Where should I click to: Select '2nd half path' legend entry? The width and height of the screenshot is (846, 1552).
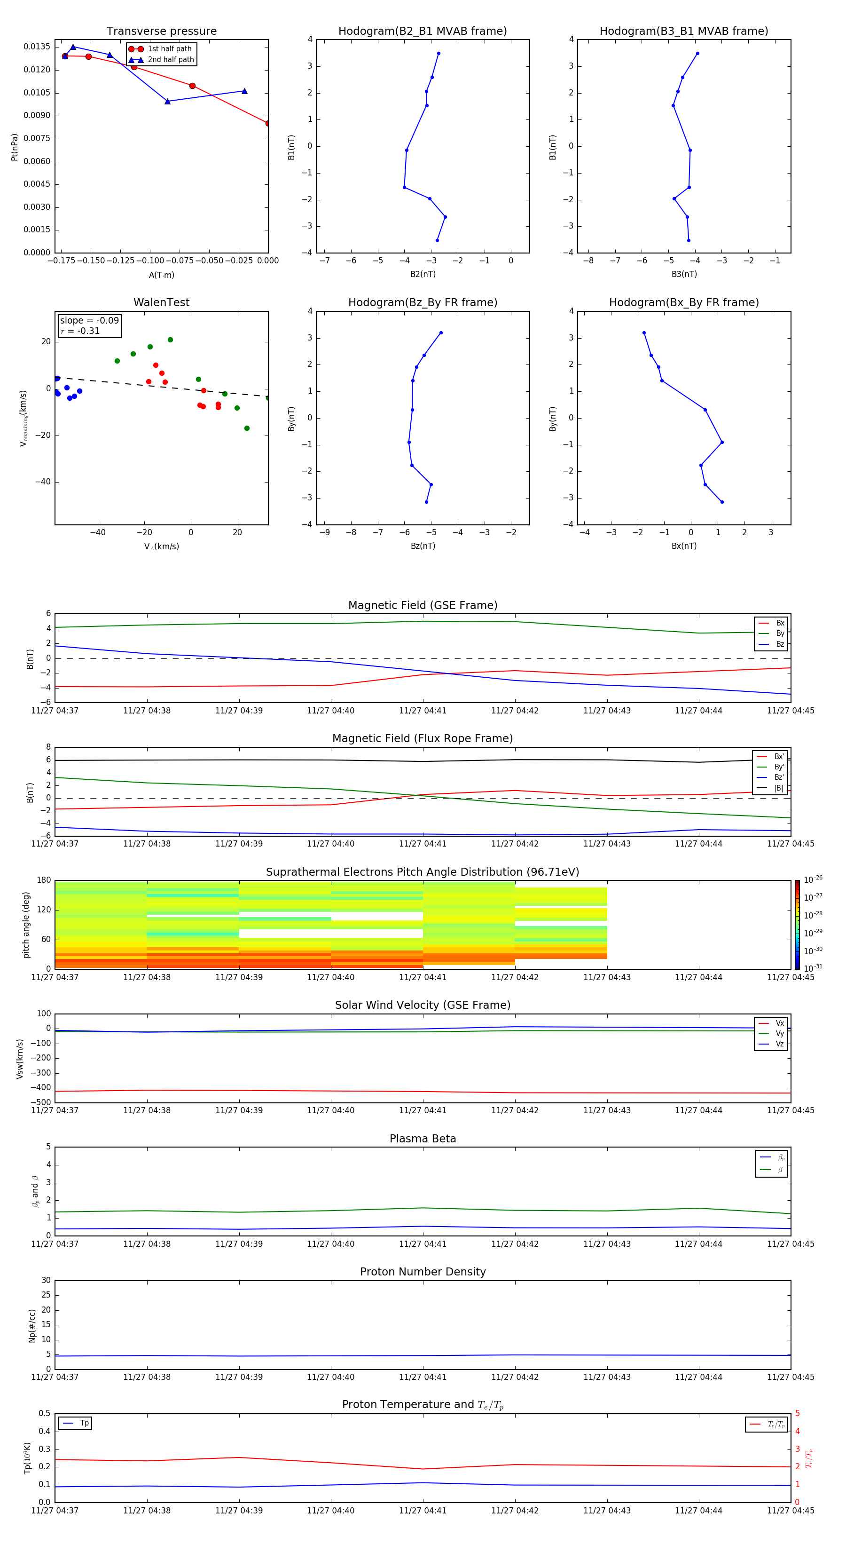161,60
